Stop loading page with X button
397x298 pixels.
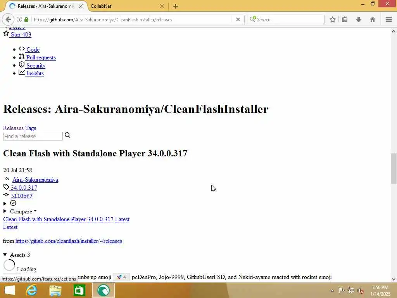(x=238, y=19)
